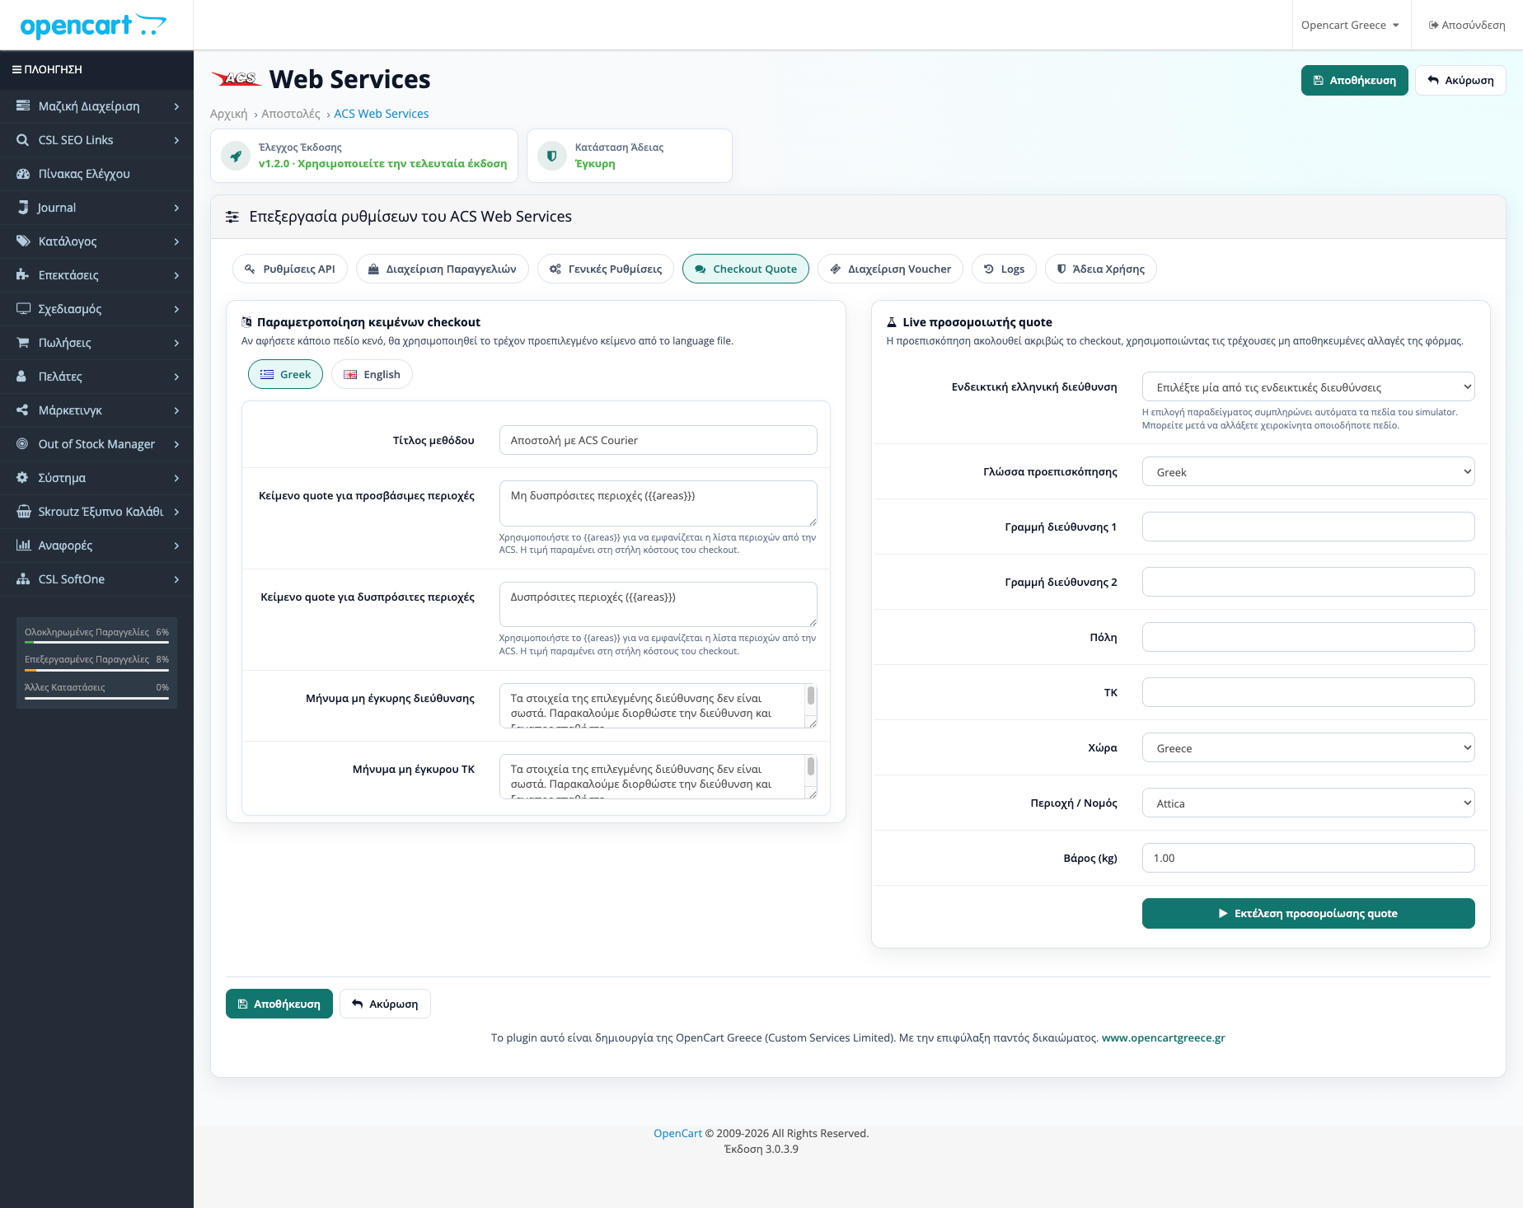Click the ACS logo in header
Screen dimensions: 1523x1208
[236, 79]
